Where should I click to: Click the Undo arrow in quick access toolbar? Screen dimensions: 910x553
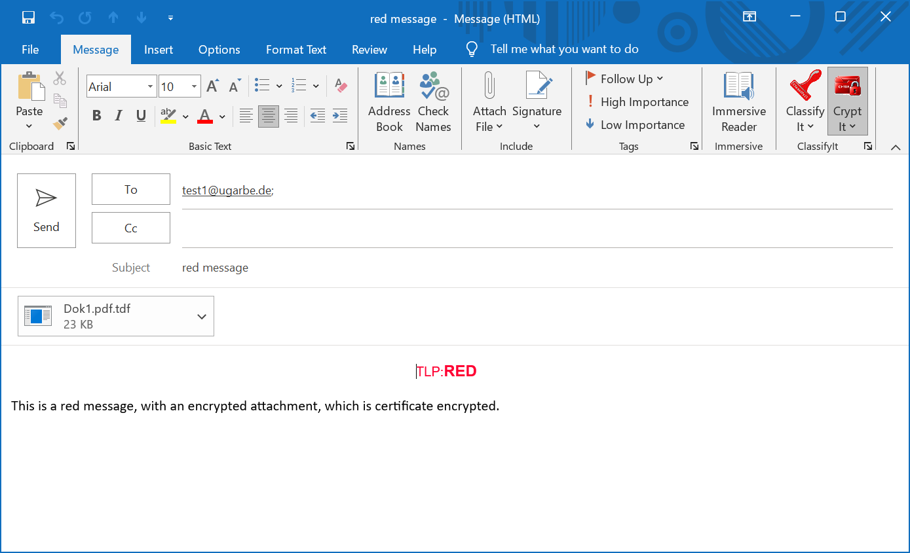pyautogui.click(x=57, y=18)
